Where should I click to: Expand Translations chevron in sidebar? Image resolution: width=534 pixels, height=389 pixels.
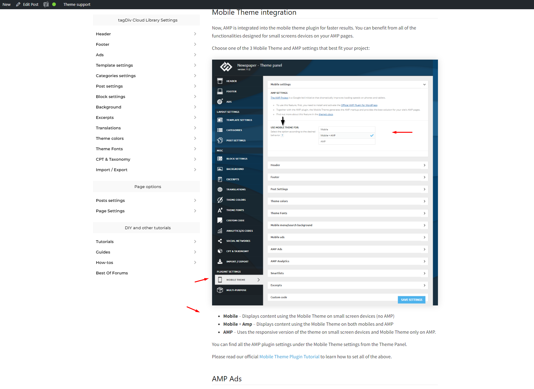(x=195, y=128)
